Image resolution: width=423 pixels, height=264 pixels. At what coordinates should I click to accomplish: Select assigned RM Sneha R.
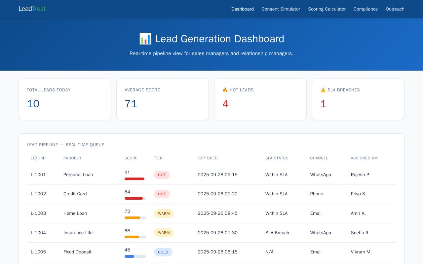coord(360,233)
